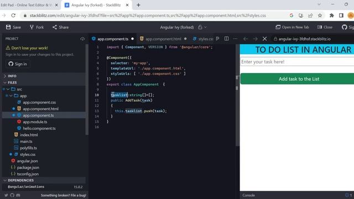This screenshot has height=199, width=354.
Task: Click the Google icon in address bar
Action: point(291,15)
